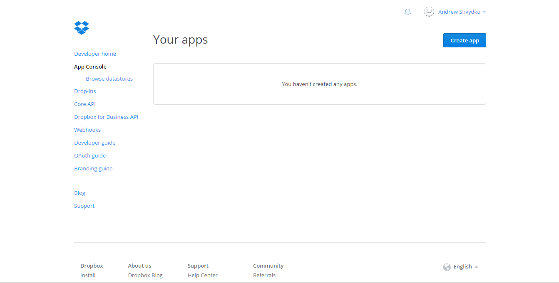Viewport: 559px width, 283px height.
Task: Open the Dropbox Blog footer link
Action: [x=145, y=275]
